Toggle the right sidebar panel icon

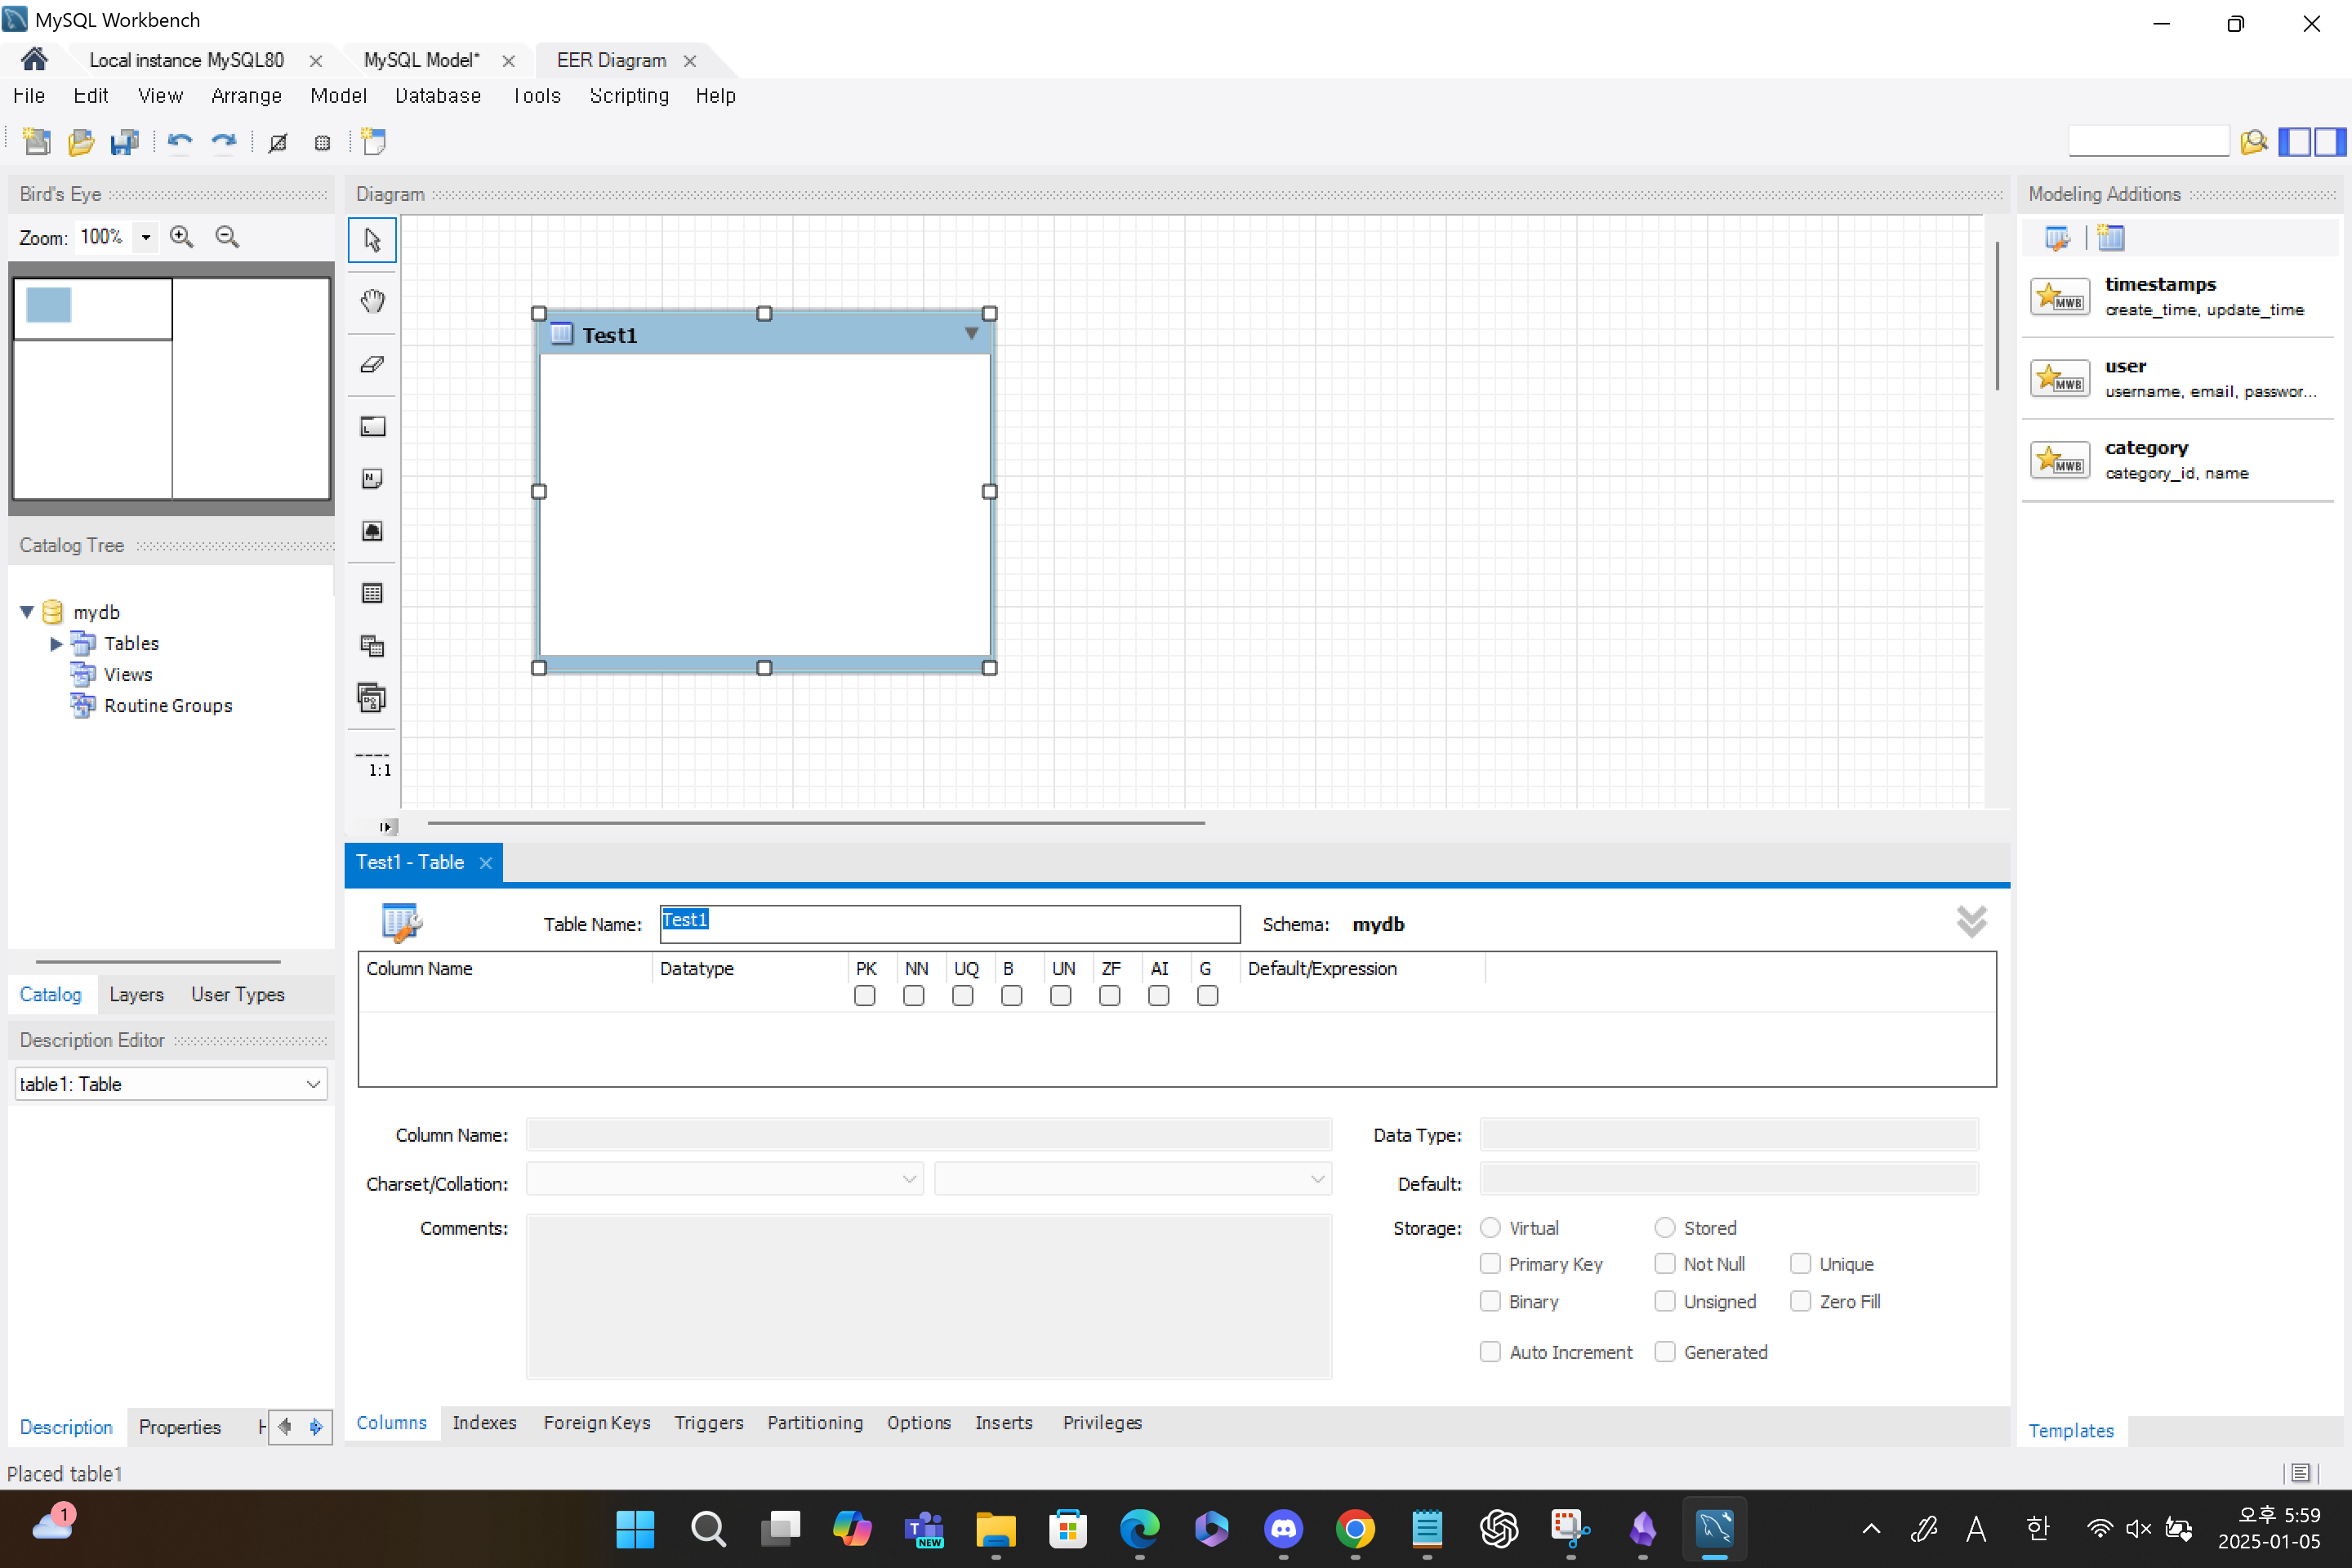(2329, 142)
